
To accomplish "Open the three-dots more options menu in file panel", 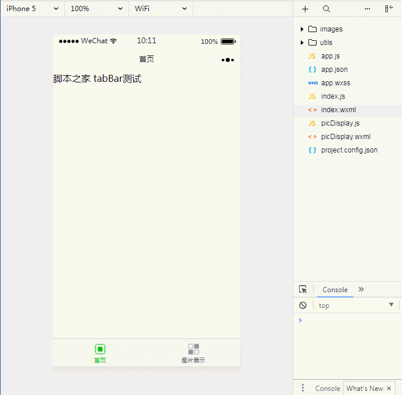I will [367, 9].
